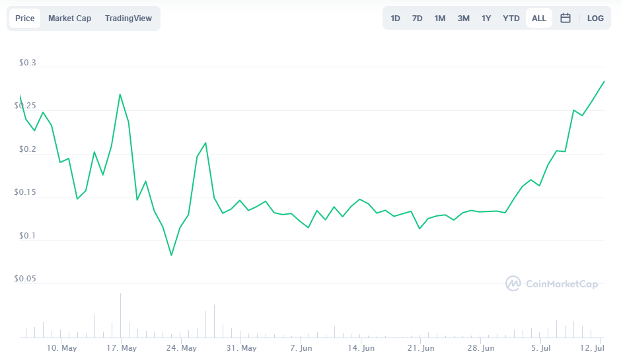Switch to the Market Cap tab
The height and width of the screenshot is (360, 623).
[69, 18]
